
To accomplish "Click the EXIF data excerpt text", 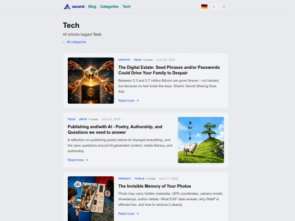I will tap(170, 199).
